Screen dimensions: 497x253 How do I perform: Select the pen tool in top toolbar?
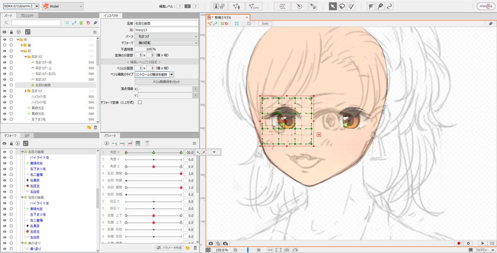click(381, 6)
